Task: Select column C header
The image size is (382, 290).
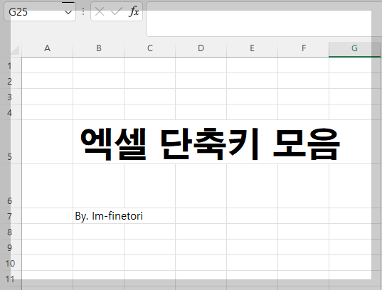Action: coord(150,48)
